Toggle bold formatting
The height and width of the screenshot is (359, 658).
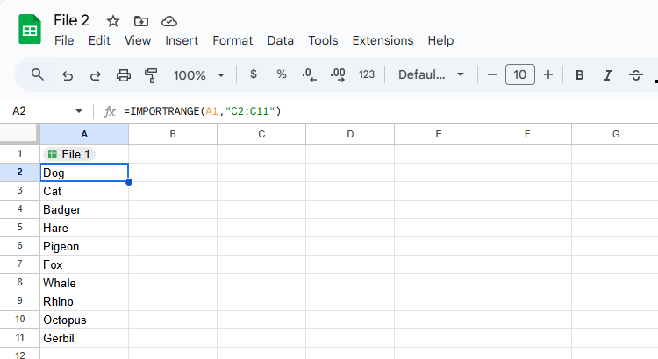[580, 75]
